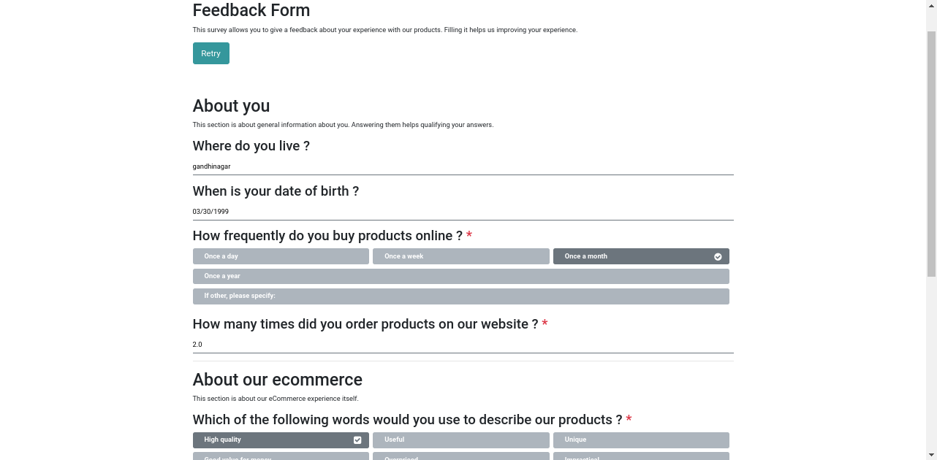The width and height of the screenshot is (937, 460).
Task: Toggle the Overpriced checkbox option
Action: pos(461,456)
